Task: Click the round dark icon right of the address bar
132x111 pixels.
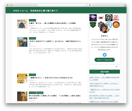Action: [90, 5]
